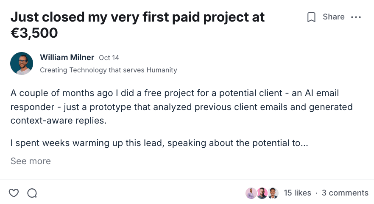The image size is (374, 204).
Task: Open the 3 comments link
Action: (x=345, y=193)
